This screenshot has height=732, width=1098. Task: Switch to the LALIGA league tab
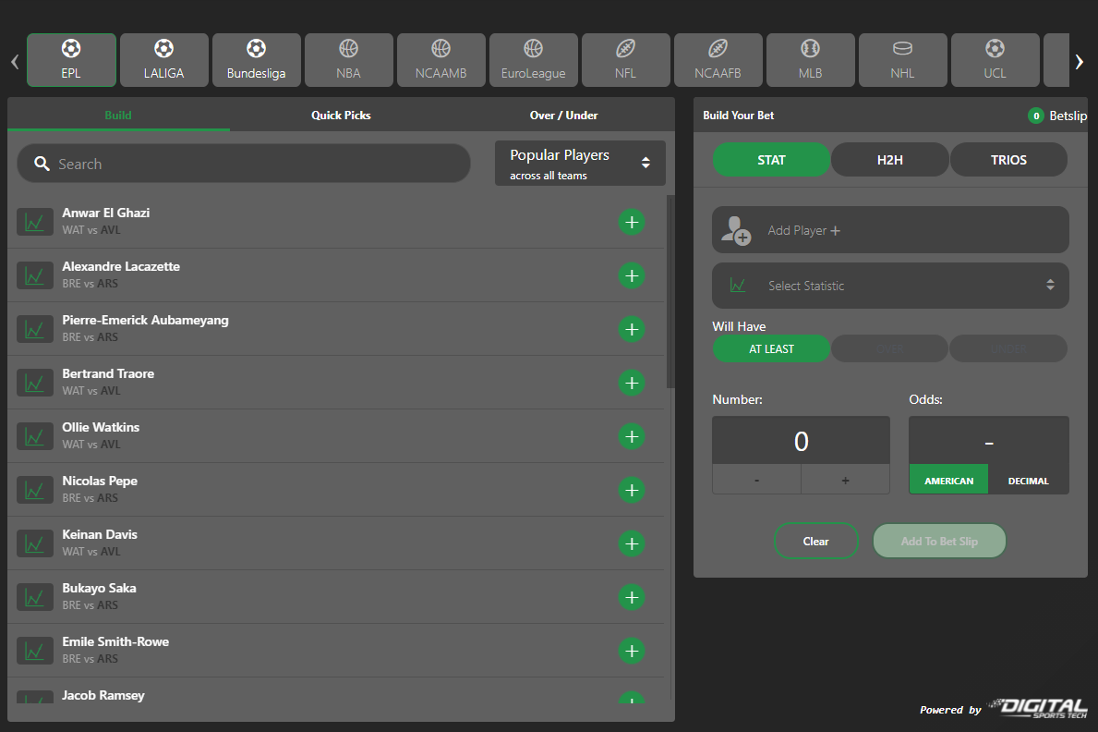tap(163, 60)
